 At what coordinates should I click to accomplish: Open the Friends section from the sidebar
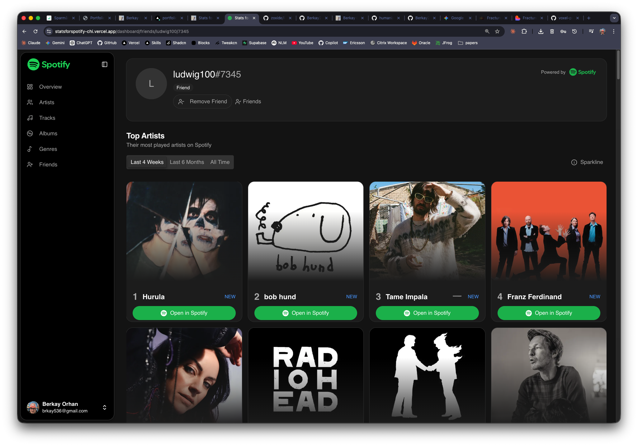[49, 164]
